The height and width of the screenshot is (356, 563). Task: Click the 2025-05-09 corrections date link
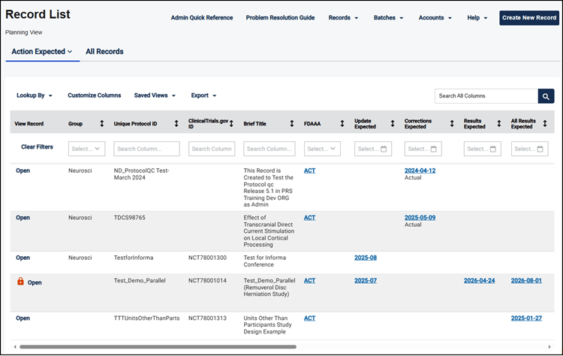click(x=420, y=218)
